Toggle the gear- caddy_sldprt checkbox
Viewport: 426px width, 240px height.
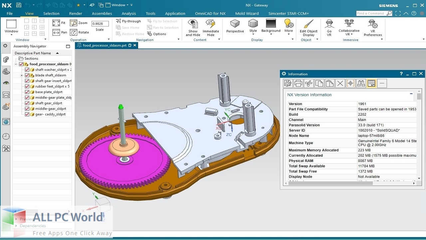(27, 114)
